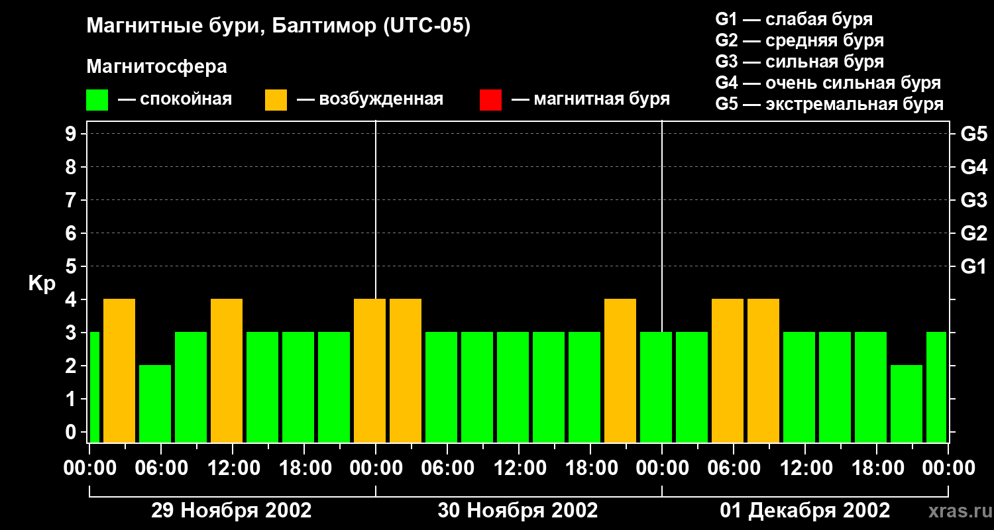
Task: Click the Kp 2 bar on 29 November
Action: [155, 403]
